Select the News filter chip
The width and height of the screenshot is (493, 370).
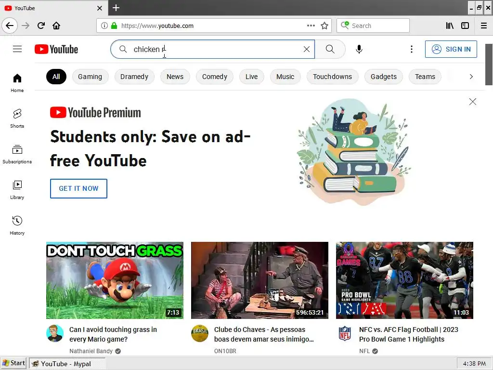click(x=175, y=77)
